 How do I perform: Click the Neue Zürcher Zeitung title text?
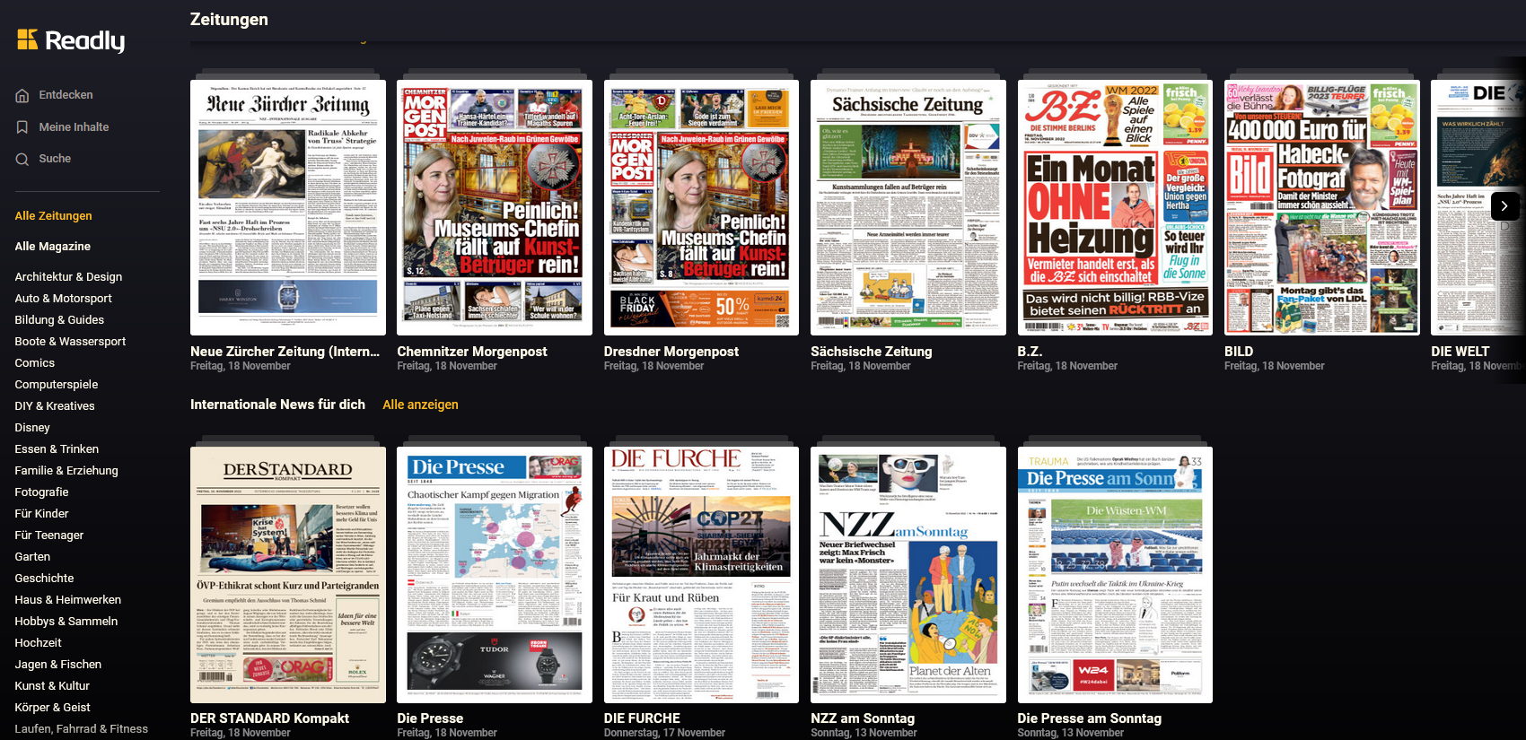285,352
